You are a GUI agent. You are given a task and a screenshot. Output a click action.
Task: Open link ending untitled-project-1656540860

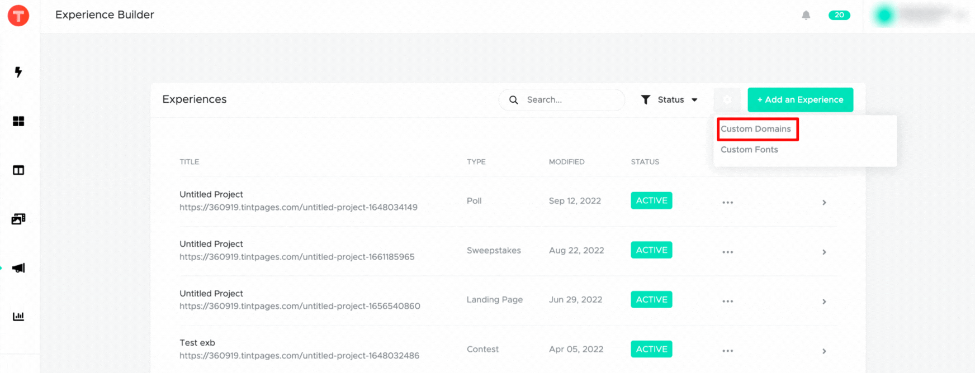(x=300, y=306)
